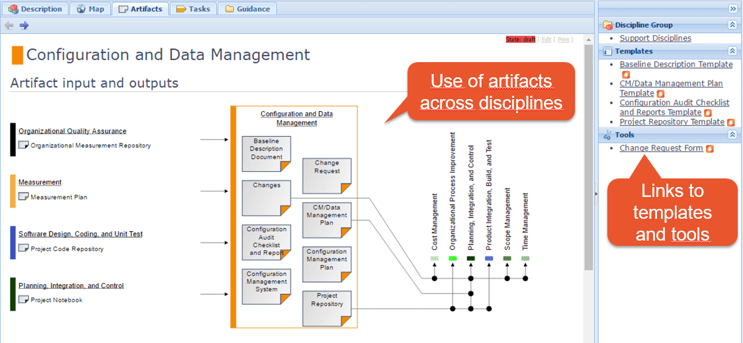The width and height of the screenshot is (743, 343).
Task: Click the Print link
Action: coord(564,40)
